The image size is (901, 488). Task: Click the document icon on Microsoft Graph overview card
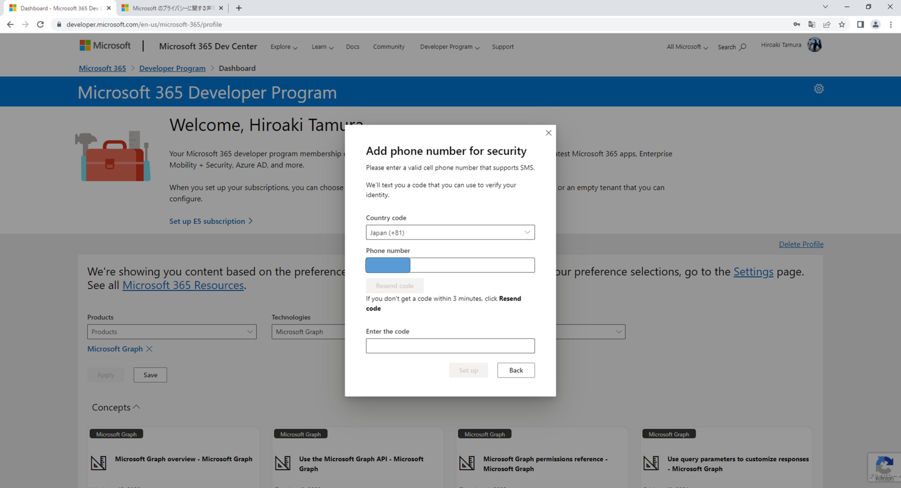coord(99,463)
